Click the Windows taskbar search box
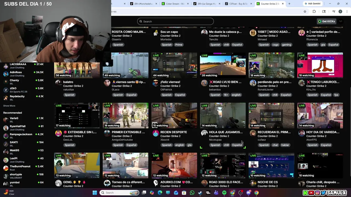 click(x=119, y=193)
